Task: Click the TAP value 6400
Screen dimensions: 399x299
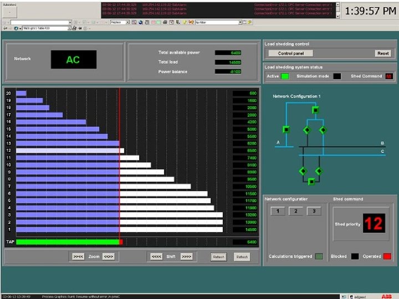Action: [245, 242]
